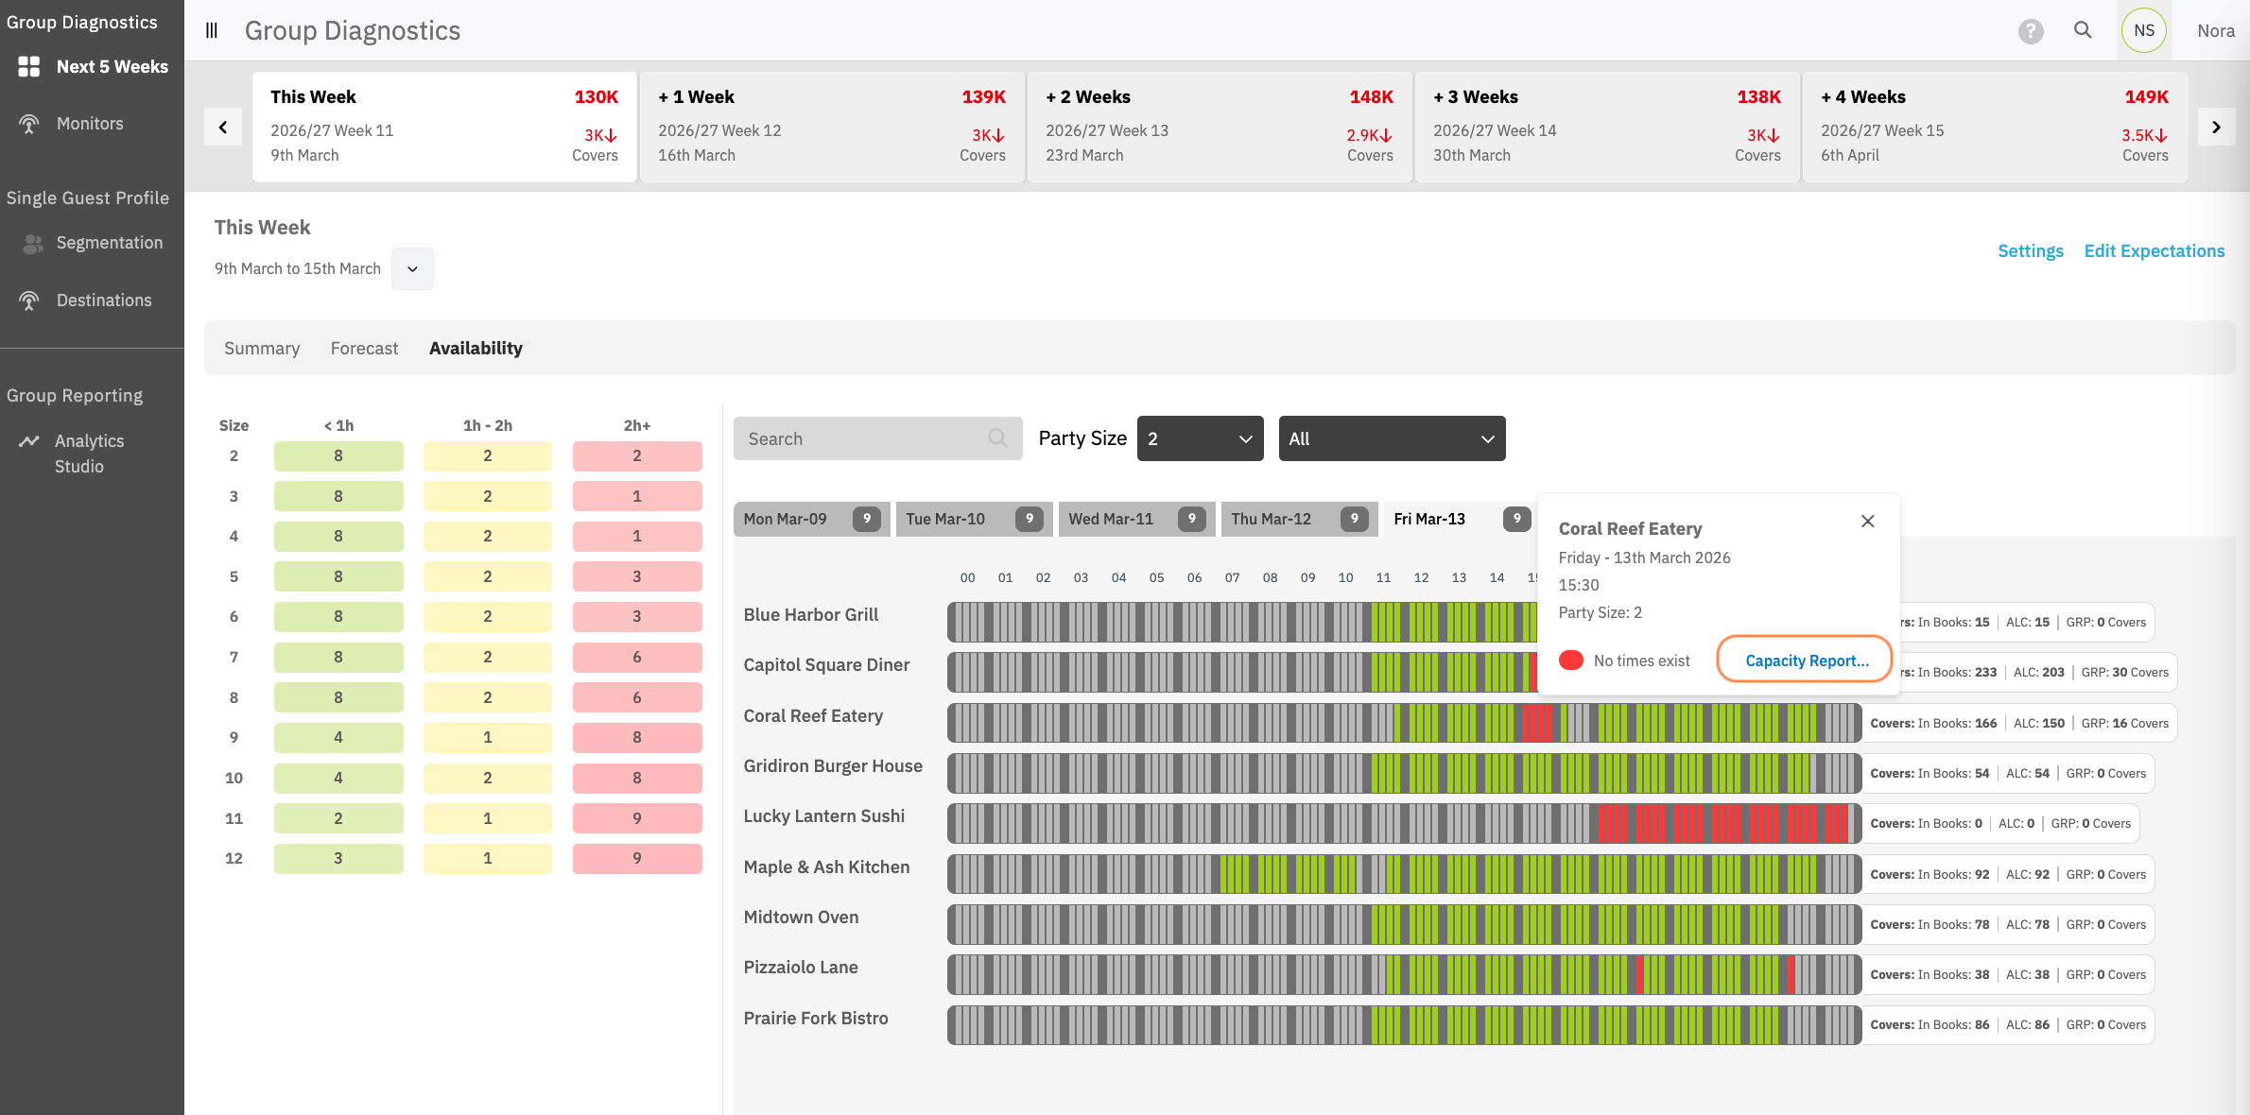
Task: Expand the week date range dropdown
Action: pos(412,269)
